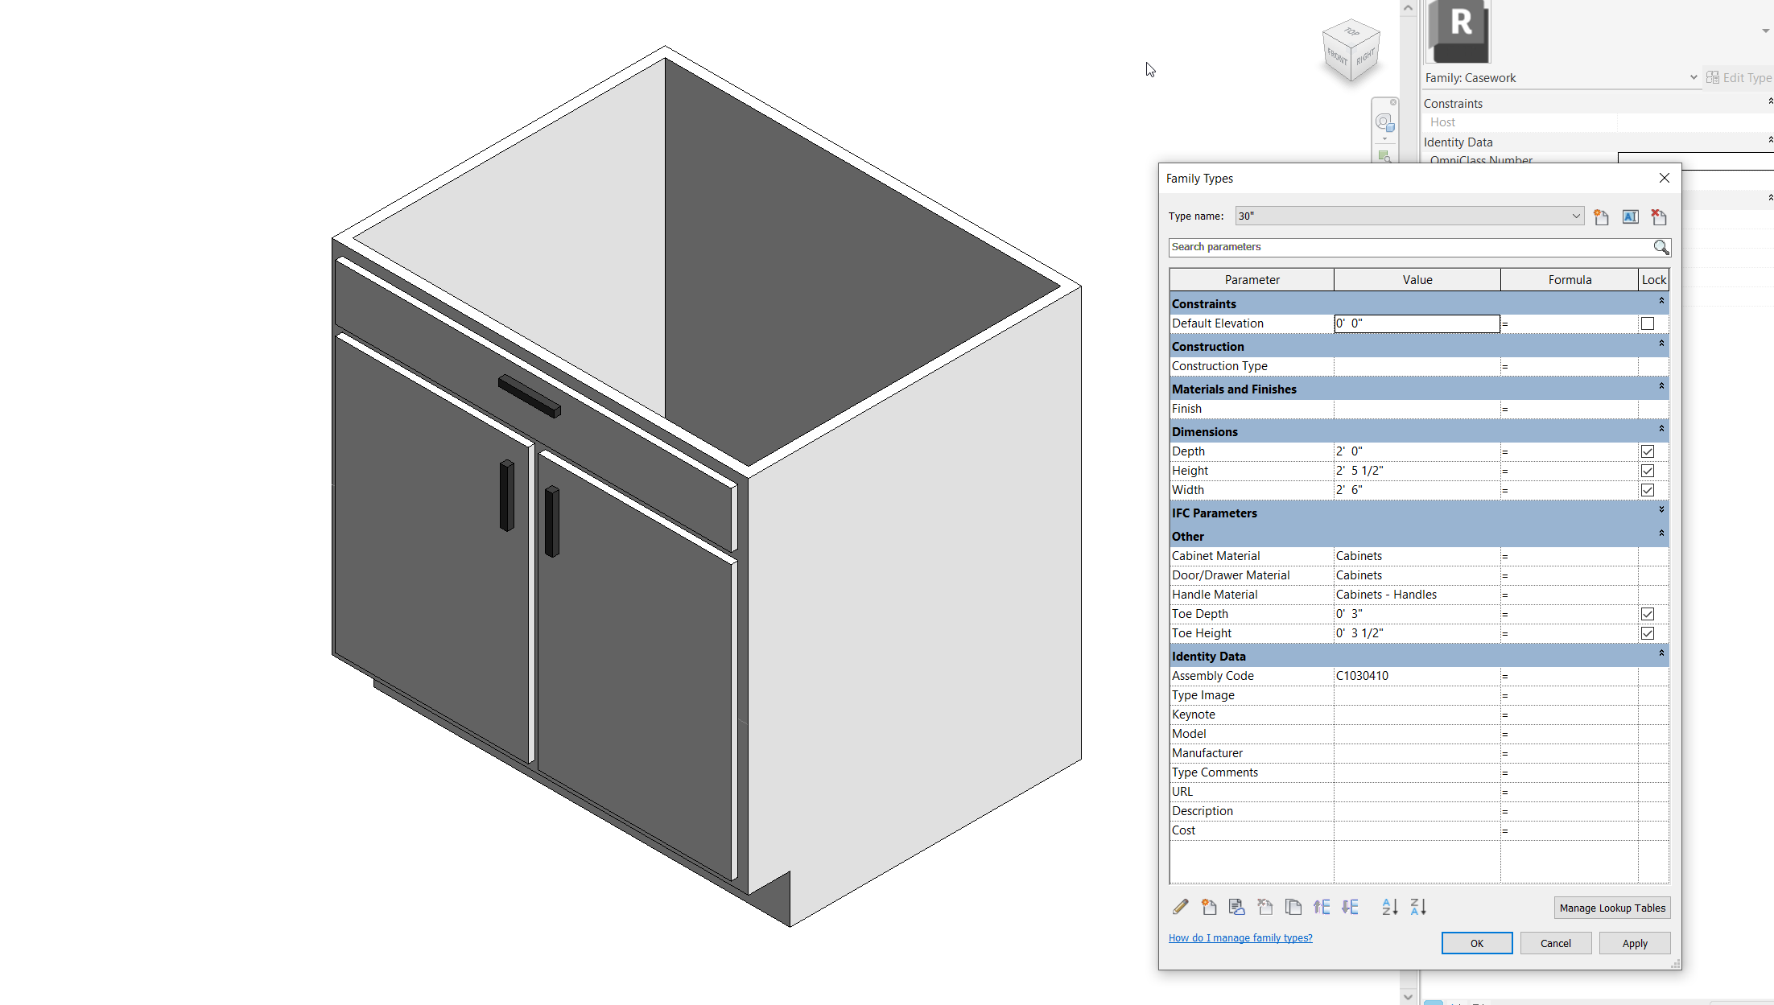The height and width of the screenshot is (1005, 1774).
Task: Sort parameters in ascending order
Action: point(1389,907)
